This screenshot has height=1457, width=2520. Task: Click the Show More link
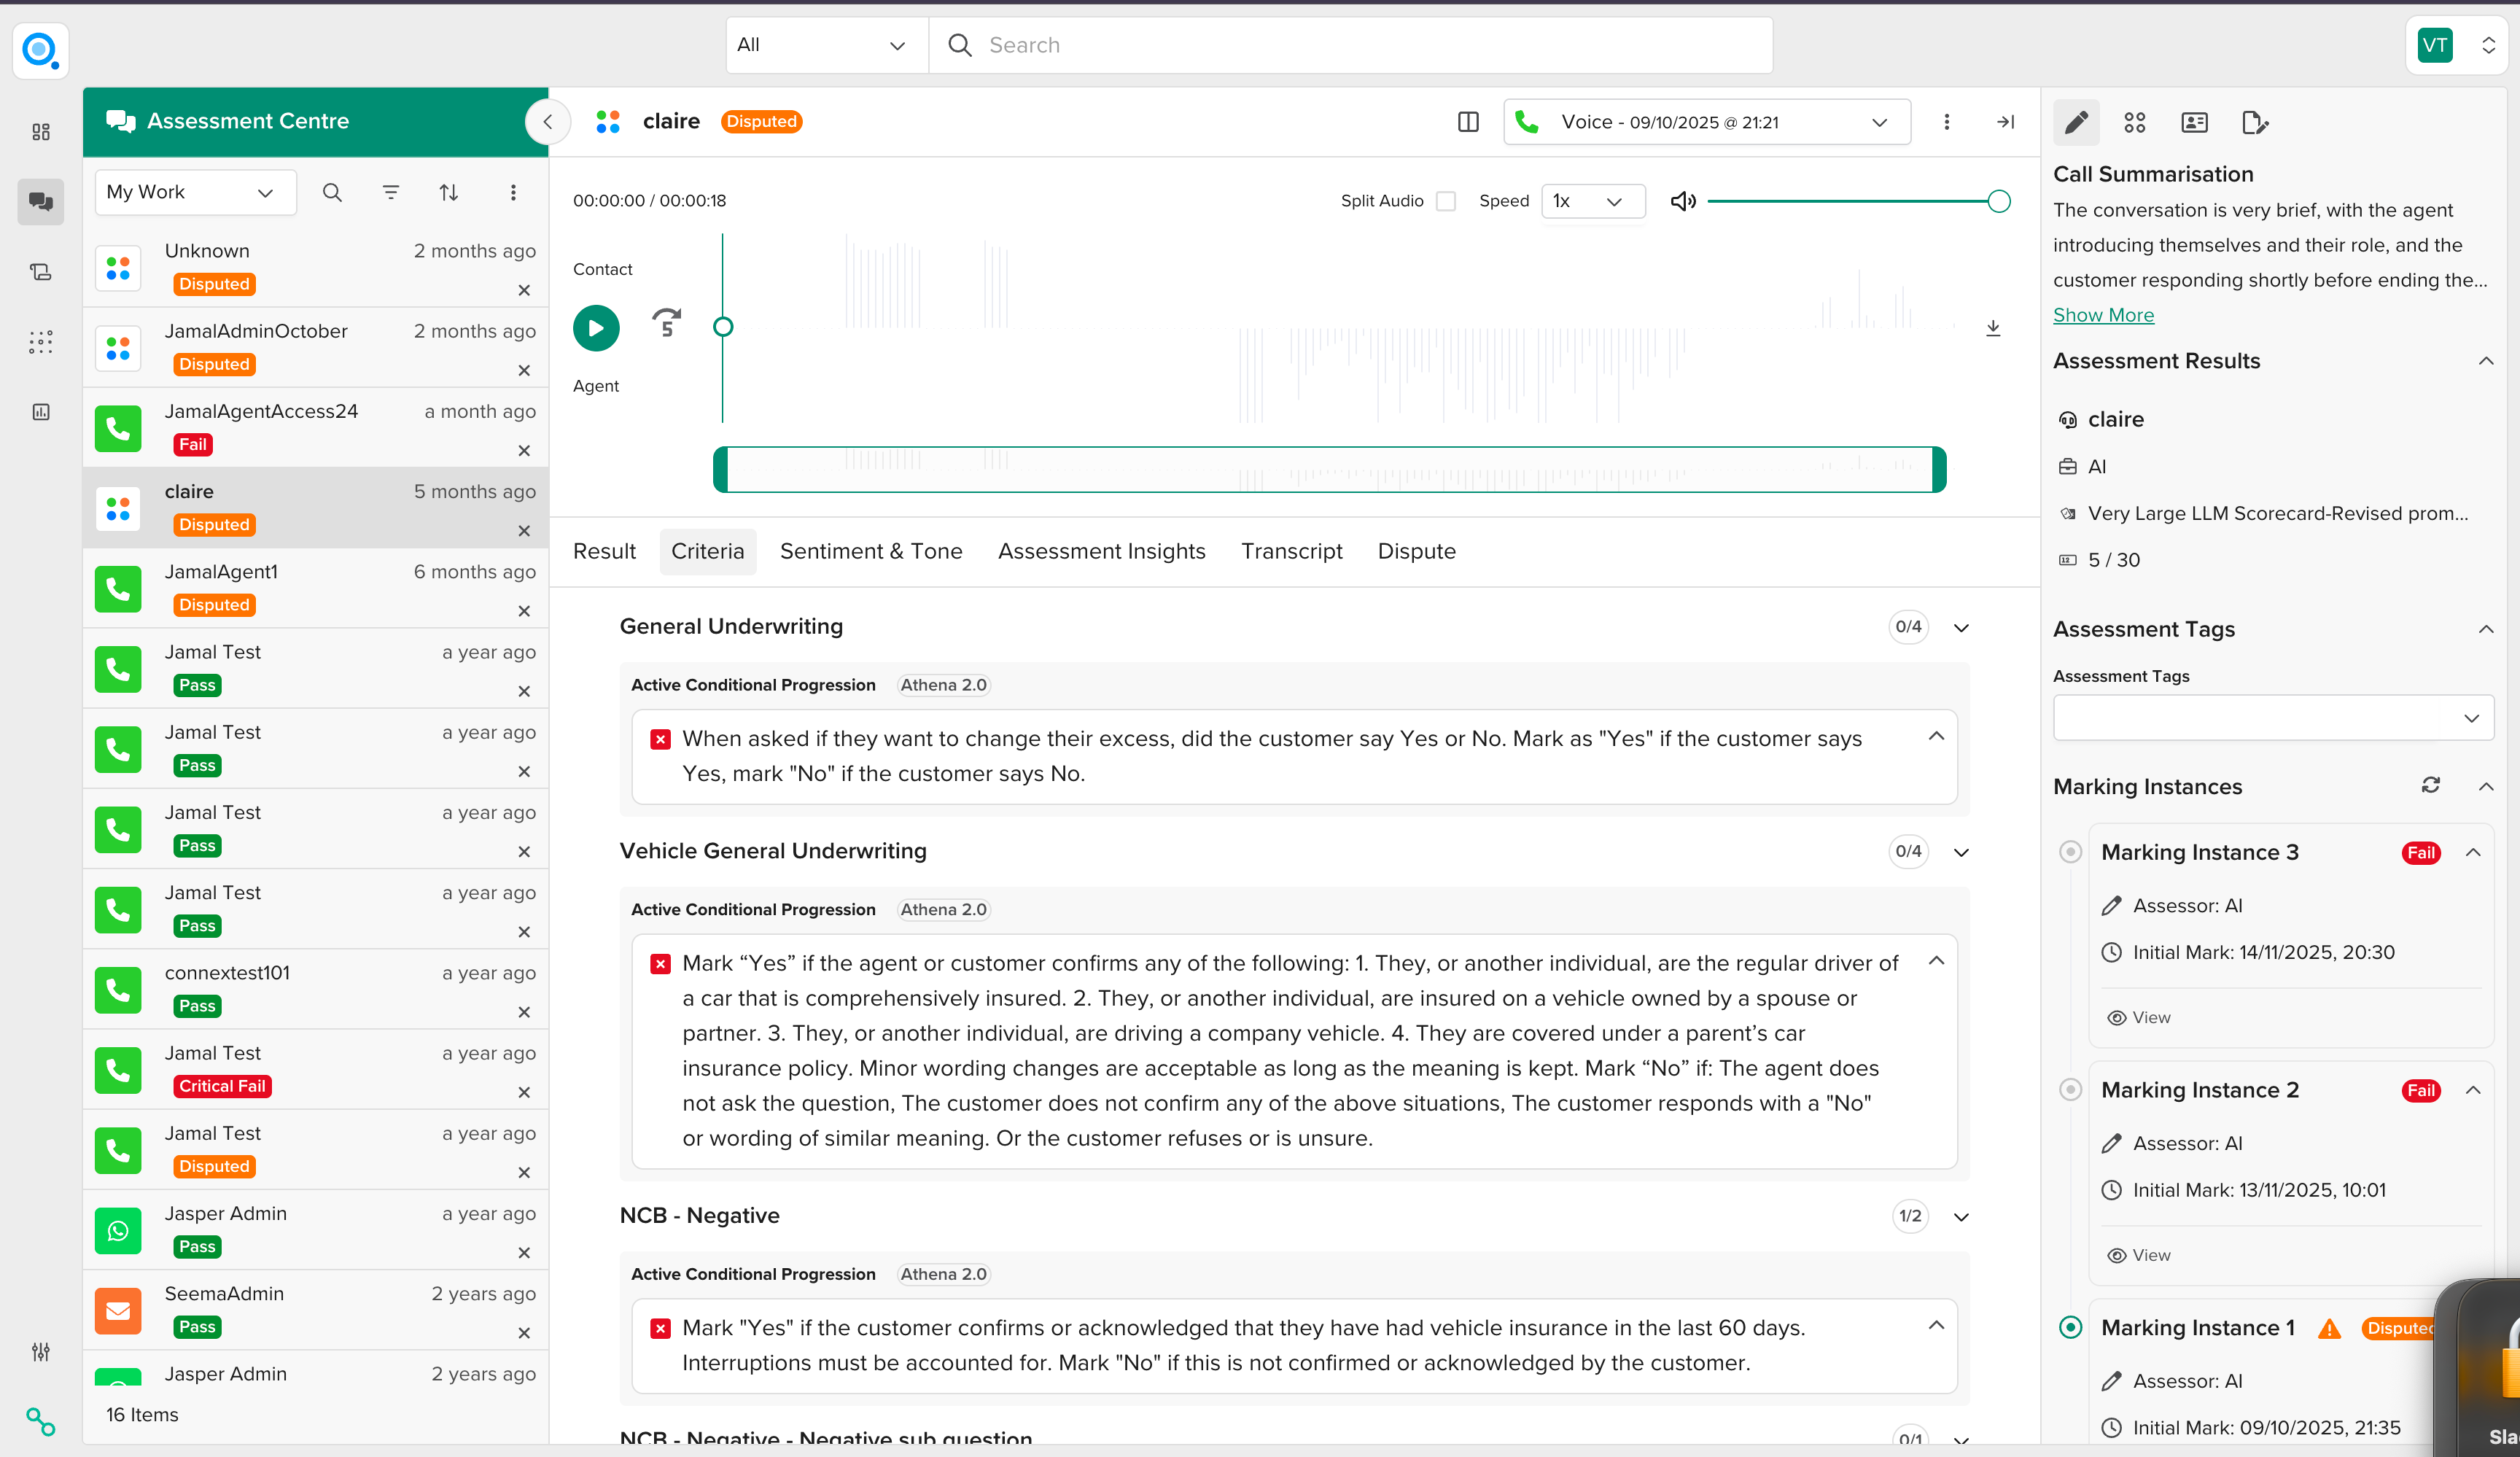2103,315
